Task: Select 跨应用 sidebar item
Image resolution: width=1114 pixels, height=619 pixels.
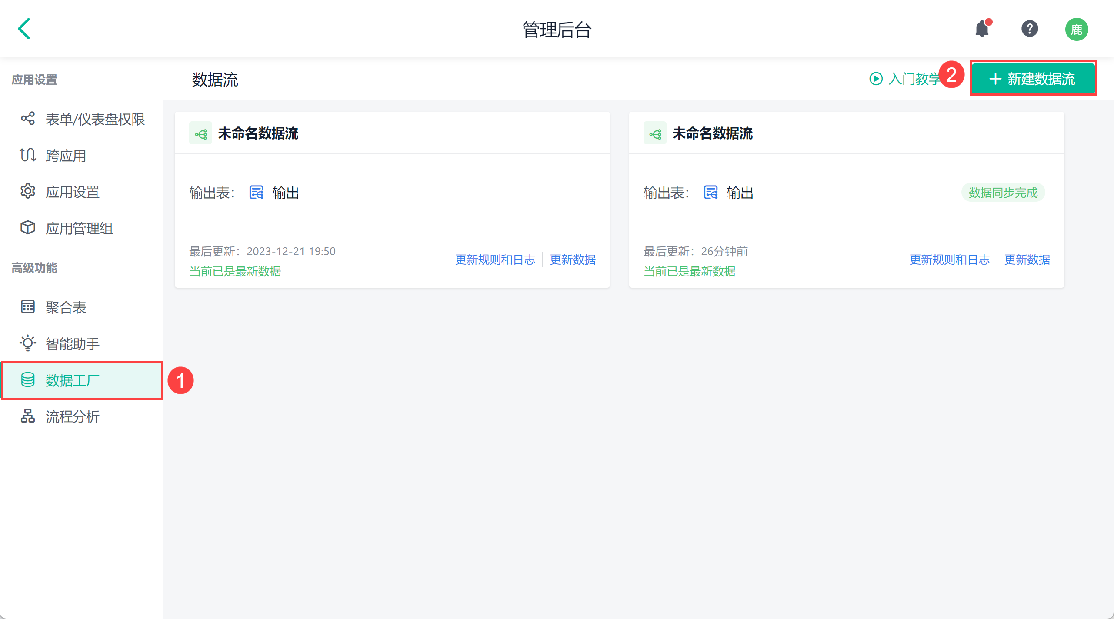Action: (x=66, y=156)
